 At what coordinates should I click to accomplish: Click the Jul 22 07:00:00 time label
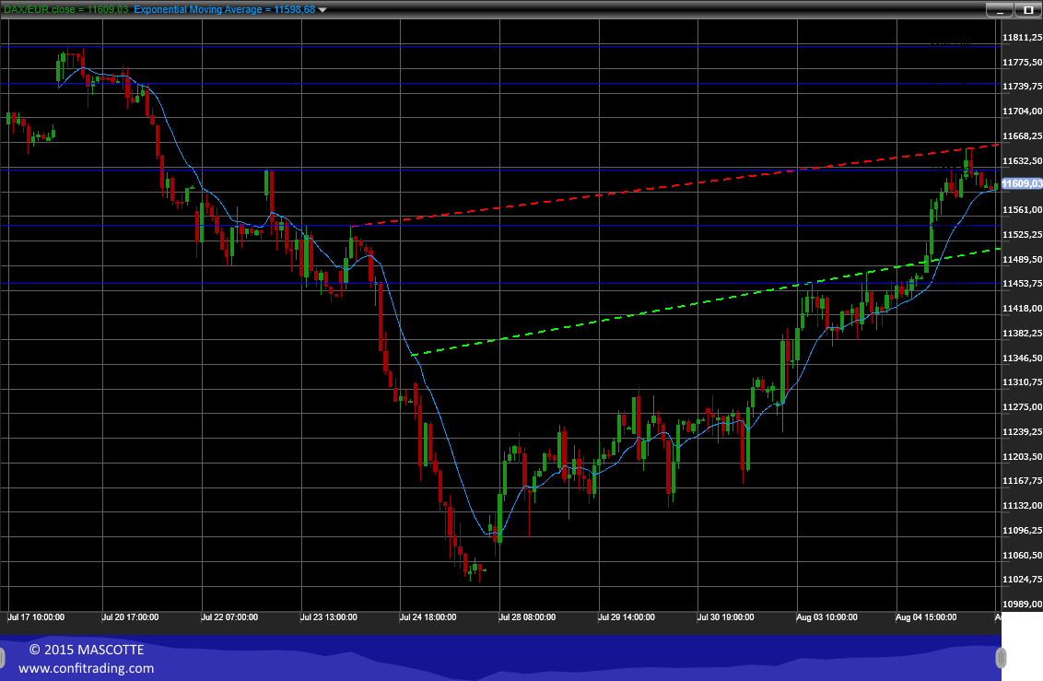[229, 617]
